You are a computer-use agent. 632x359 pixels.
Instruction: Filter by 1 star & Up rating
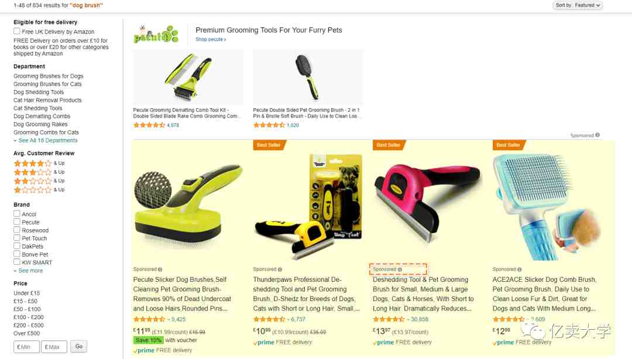(39, 190)
